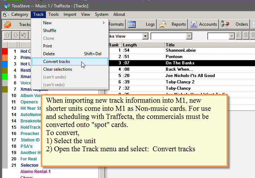This screenshot has height=178, width=255.
Task: Click the Reports printer icon
Action: [x=163, y=24]
